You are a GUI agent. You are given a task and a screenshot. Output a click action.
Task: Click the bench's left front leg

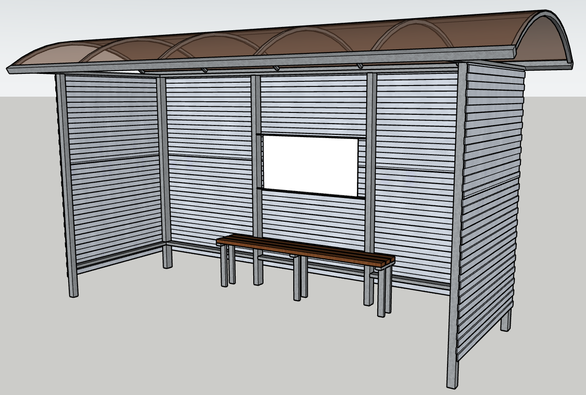point(224,265)
